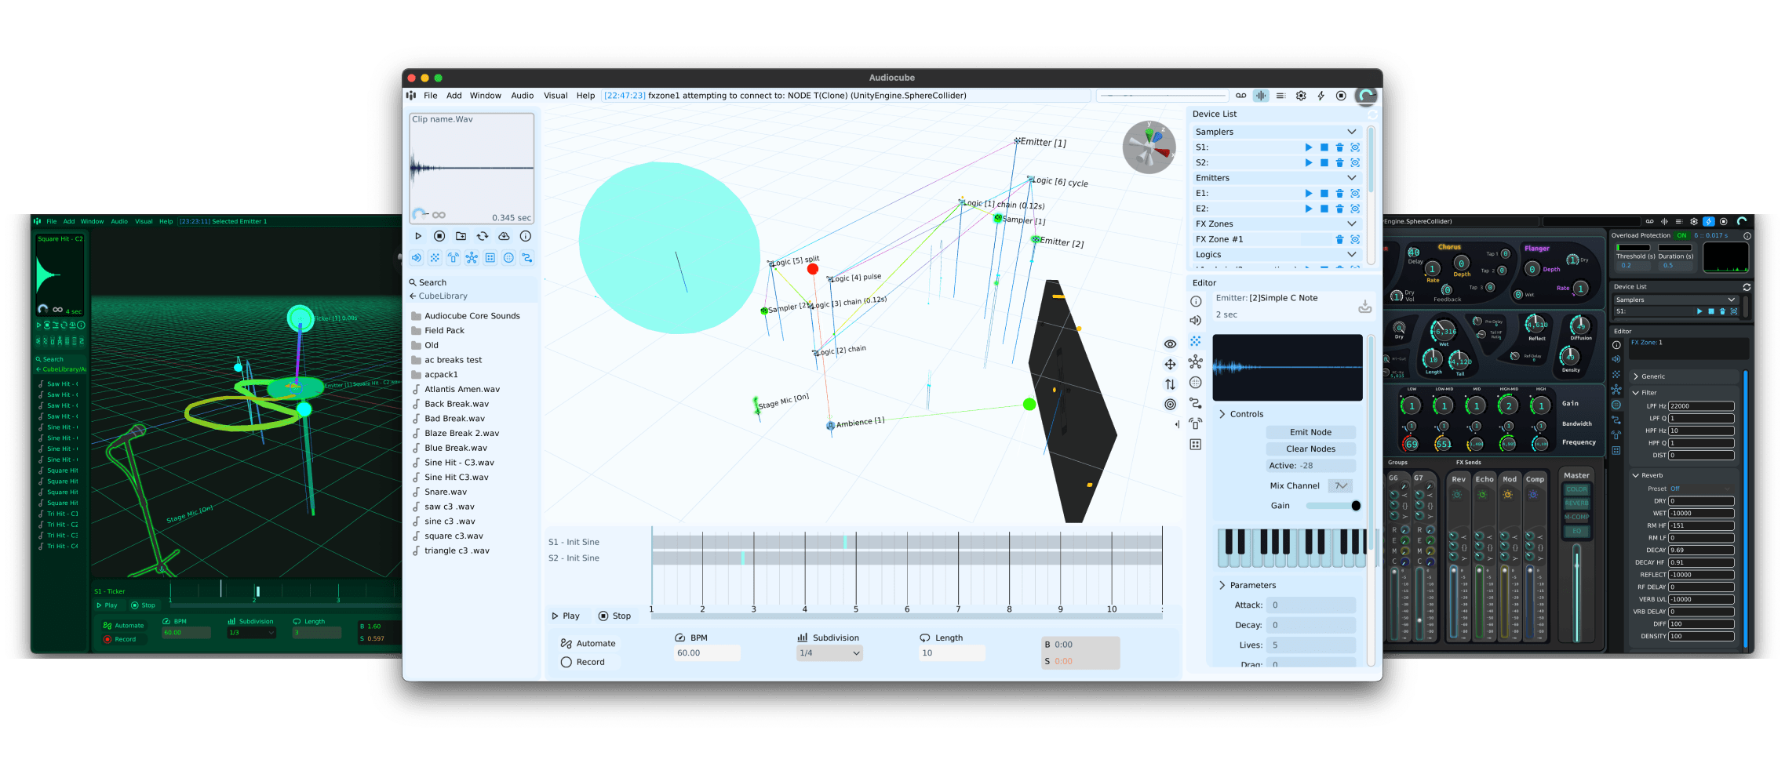Open the Audio menu in the menu bar
This screenshot has width=1785, height=774.
(x=522, y=95)
